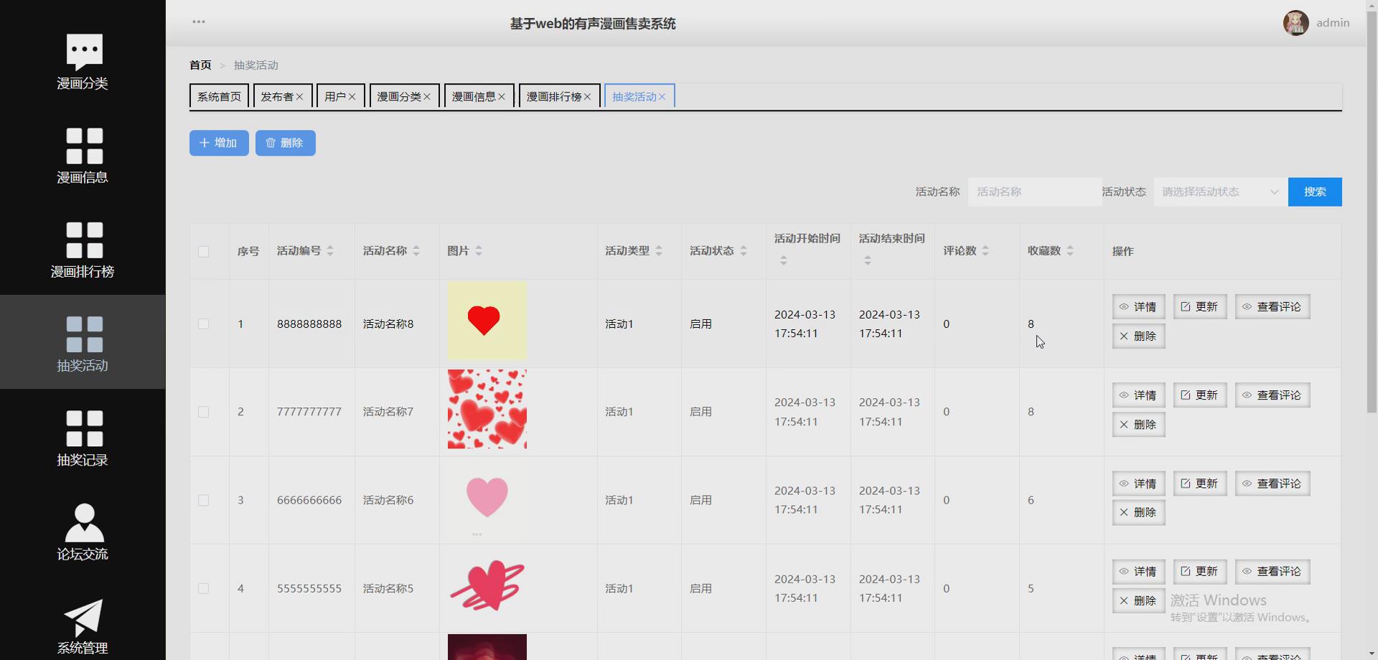1378x660 pixels.
Task: View 详情 for 活动名称8
Action: 1138,307
